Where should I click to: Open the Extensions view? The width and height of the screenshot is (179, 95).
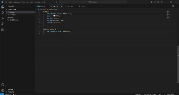(3, 30)
